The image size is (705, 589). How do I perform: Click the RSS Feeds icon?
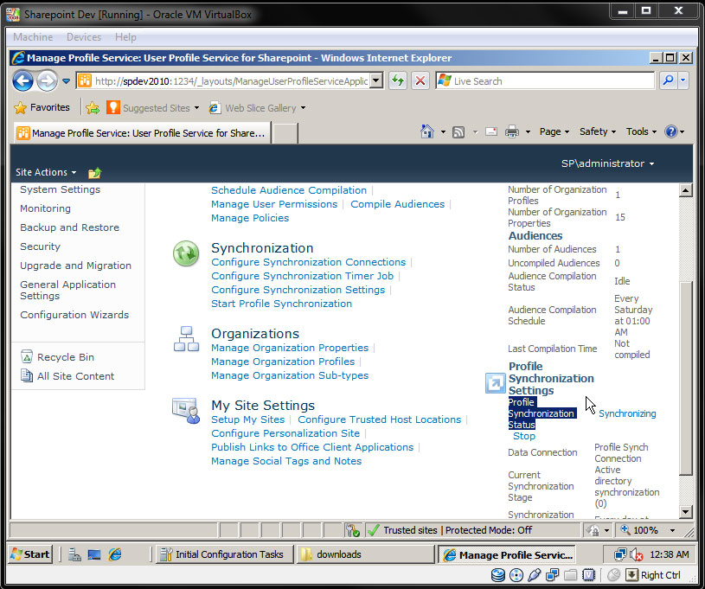[458, 132]
